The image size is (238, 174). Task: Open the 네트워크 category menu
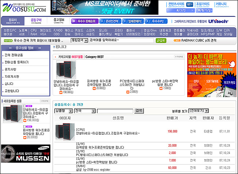(165, 31)
